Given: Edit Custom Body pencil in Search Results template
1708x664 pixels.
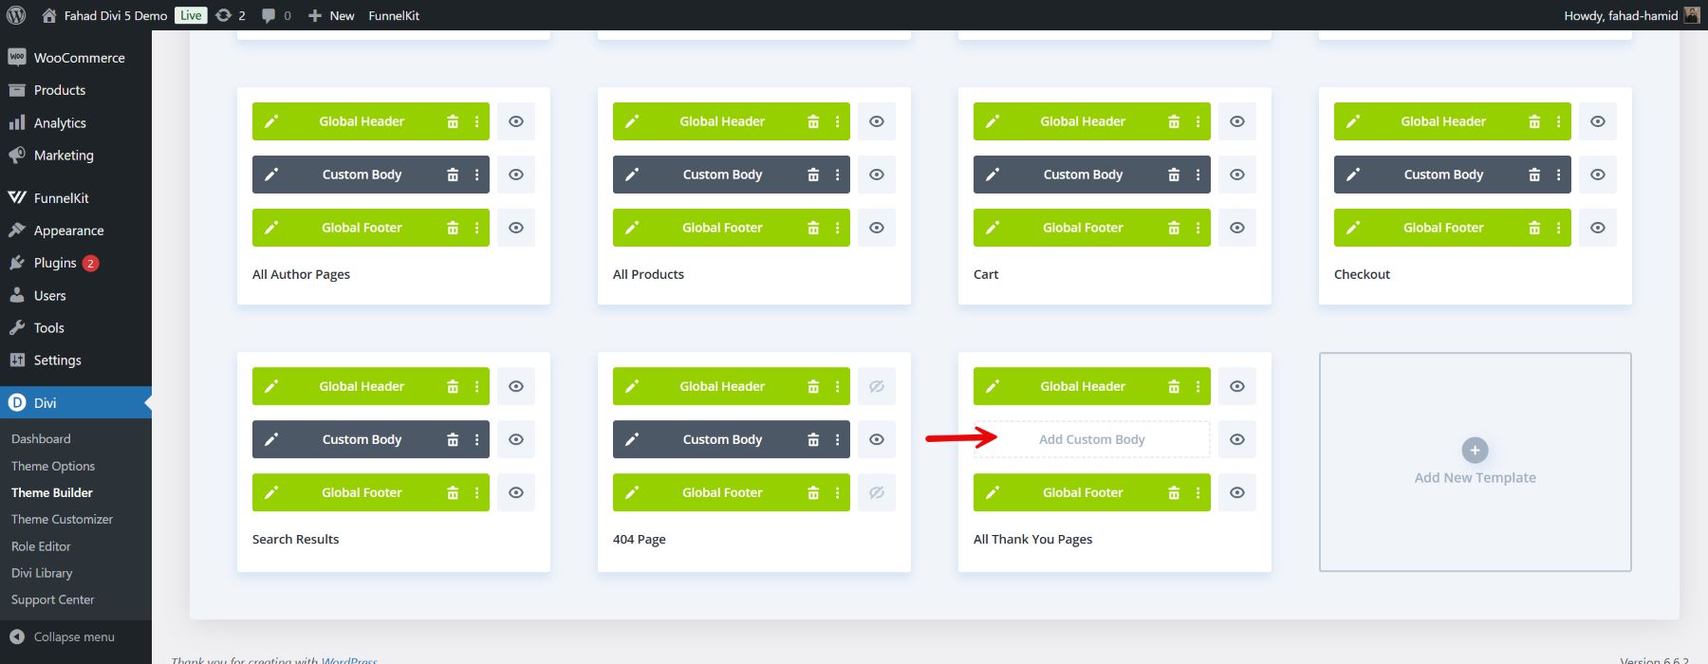Looking at the screenshot, I should tap(271, 439).
